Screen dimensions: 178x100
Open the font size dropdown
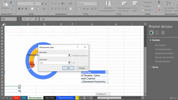pos(39,4)
